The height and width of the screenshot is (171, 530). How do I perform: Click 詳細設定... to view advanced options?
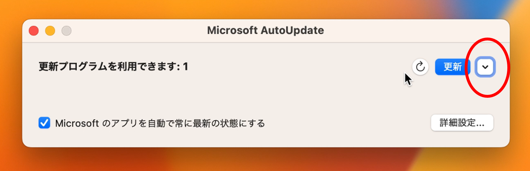462,123
